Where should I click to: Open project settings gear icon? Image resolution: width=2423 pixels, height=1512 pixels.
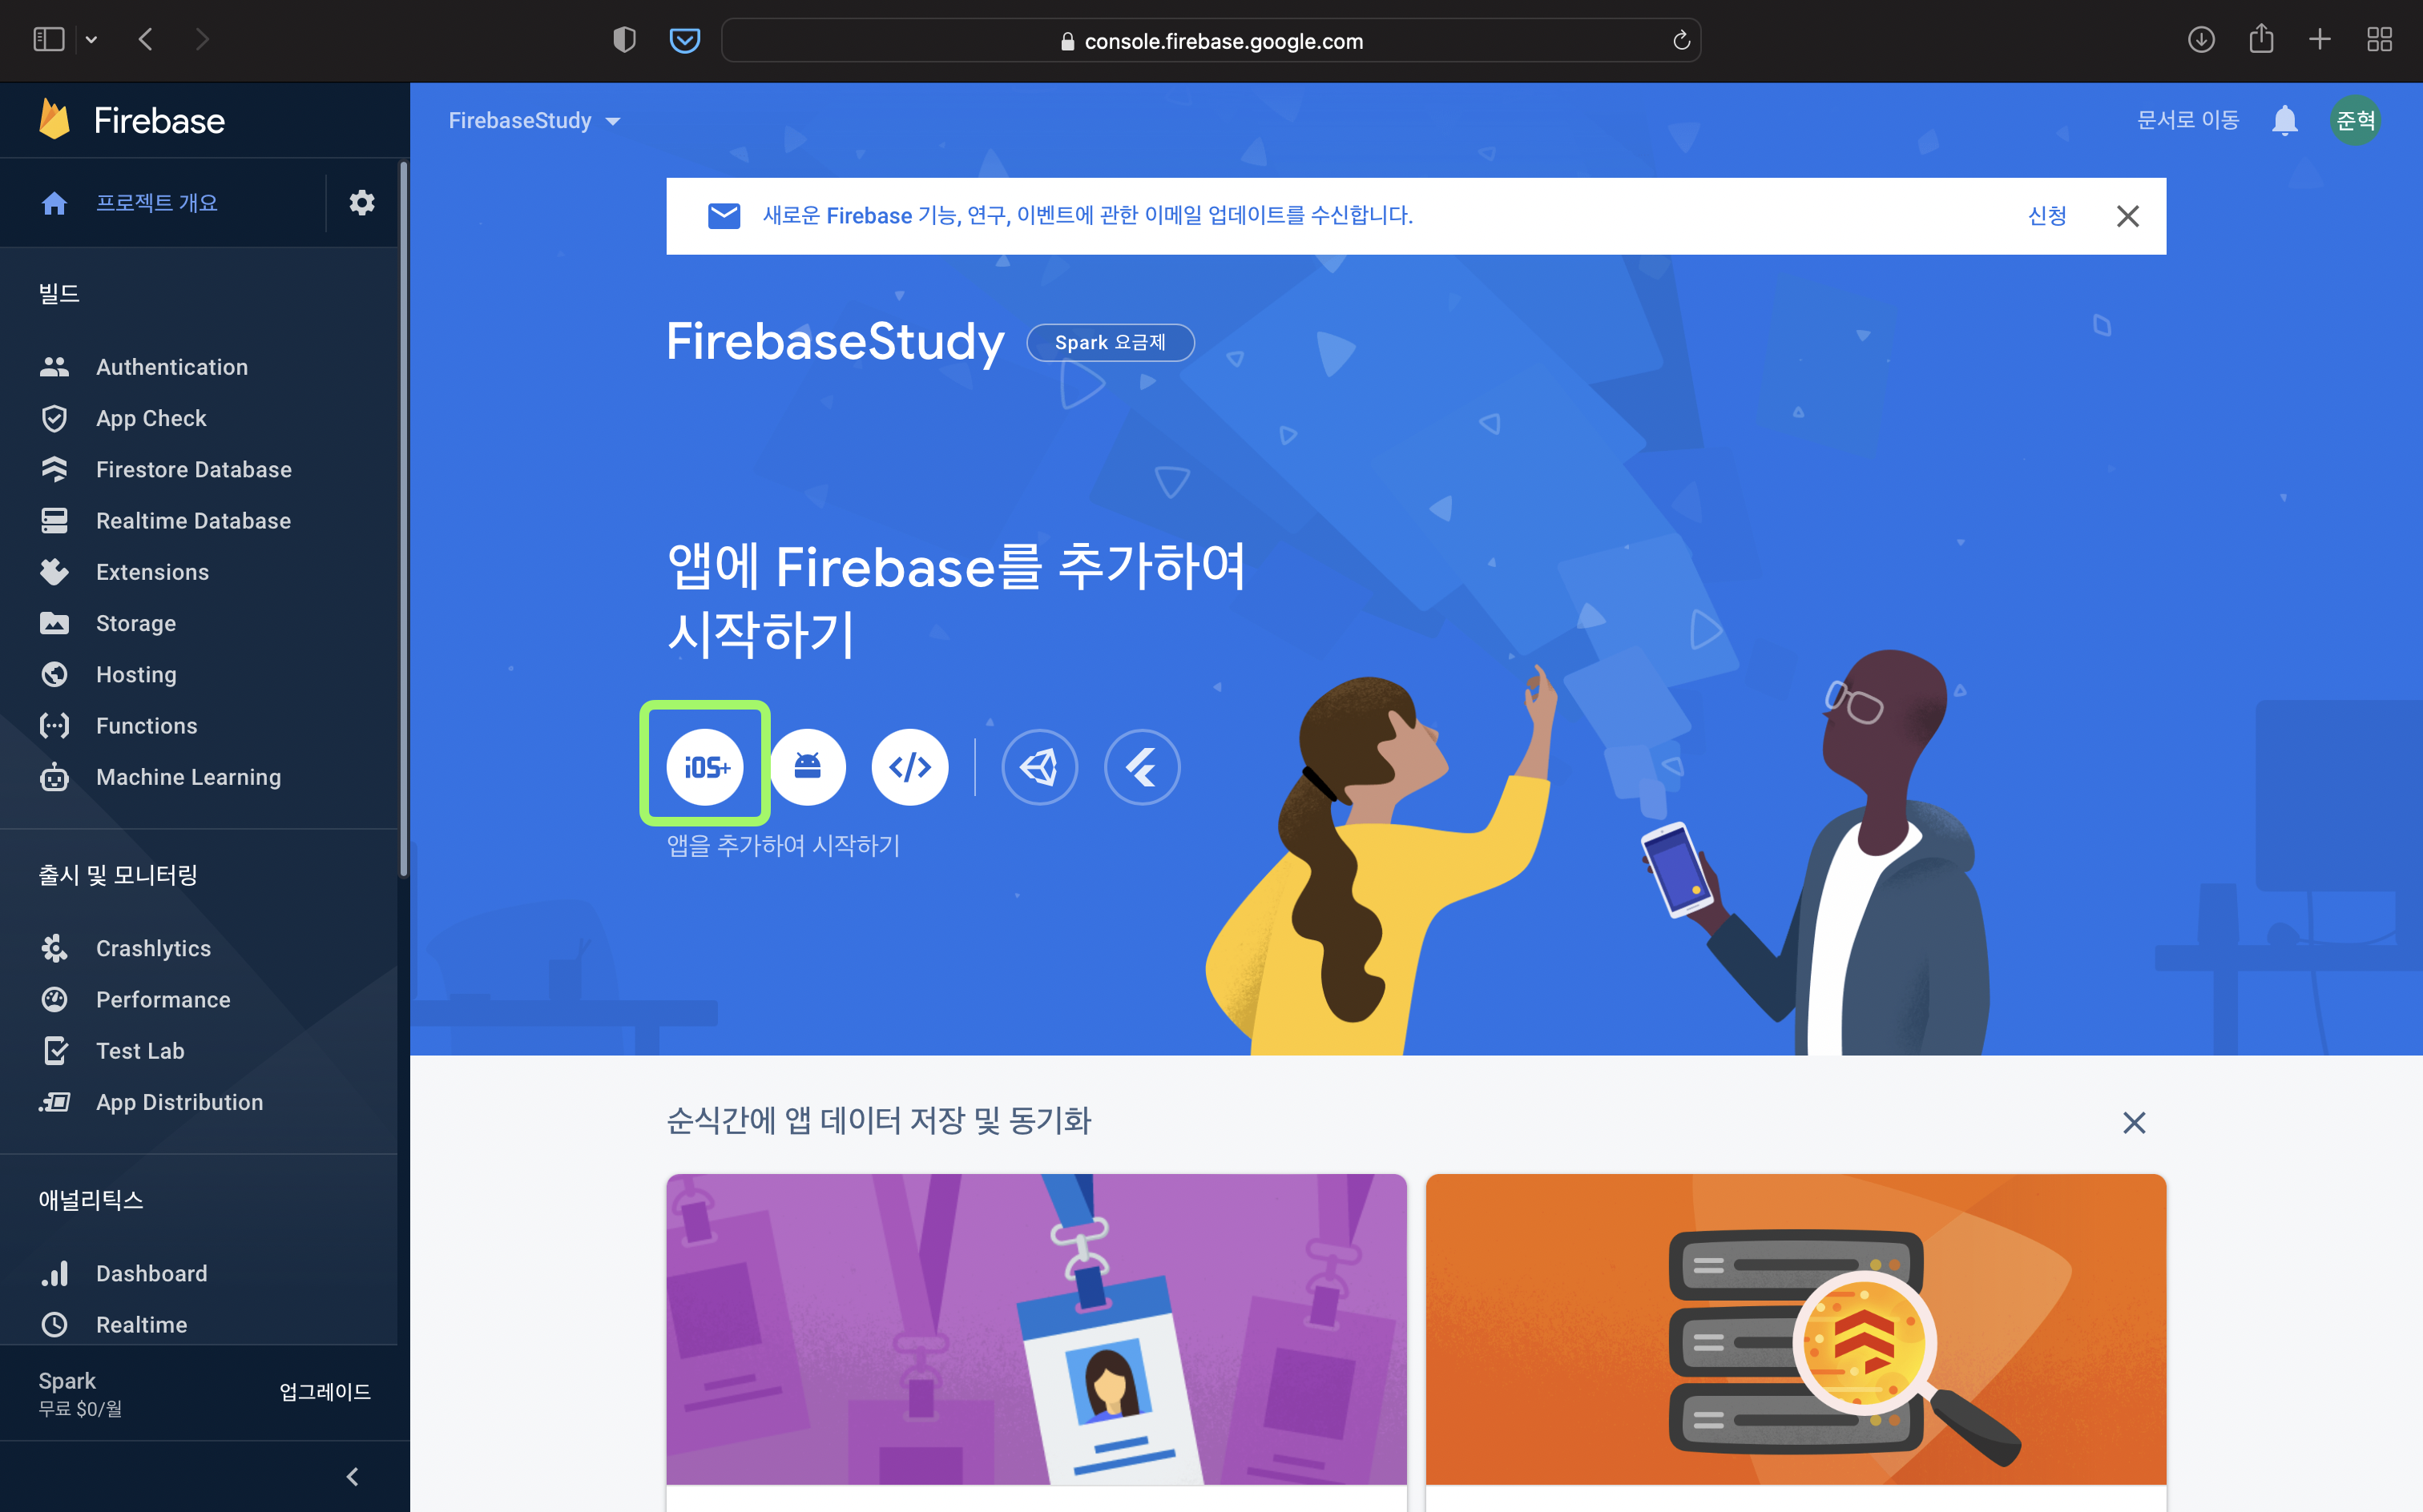361,203
